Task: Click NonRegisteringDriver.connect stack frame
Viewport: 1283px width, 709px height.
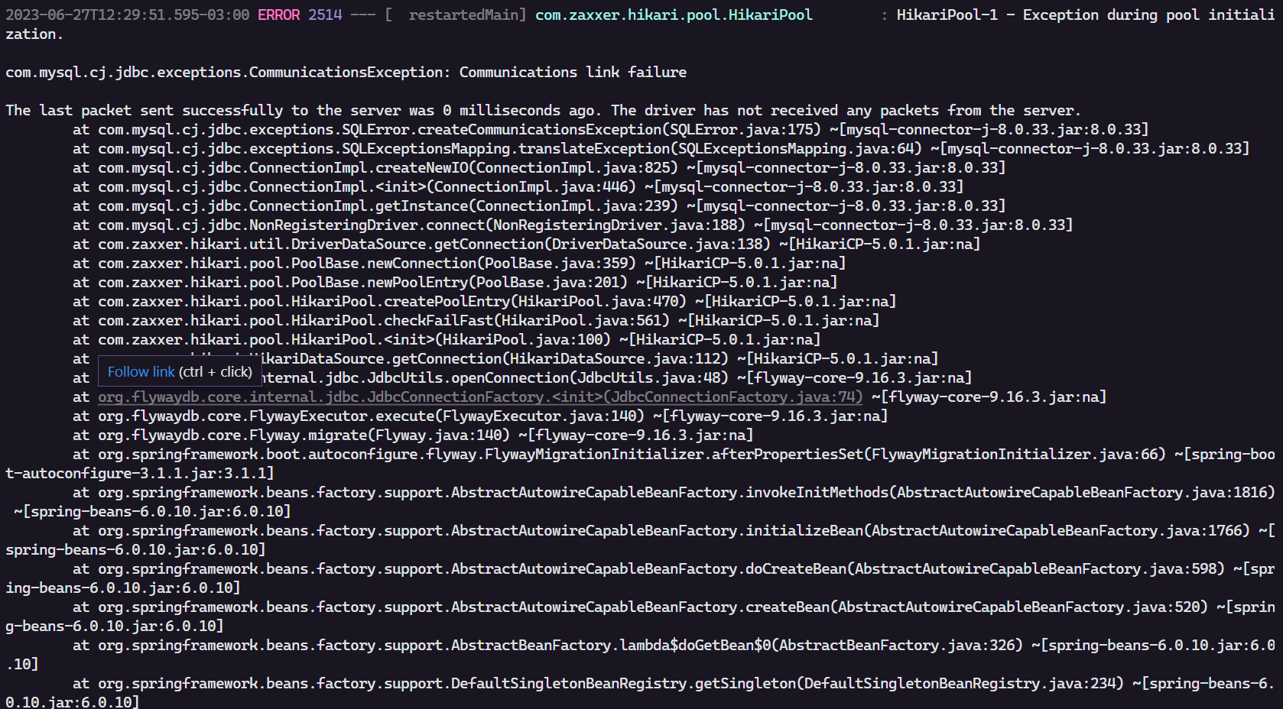Action: click(x=573, y=225)
